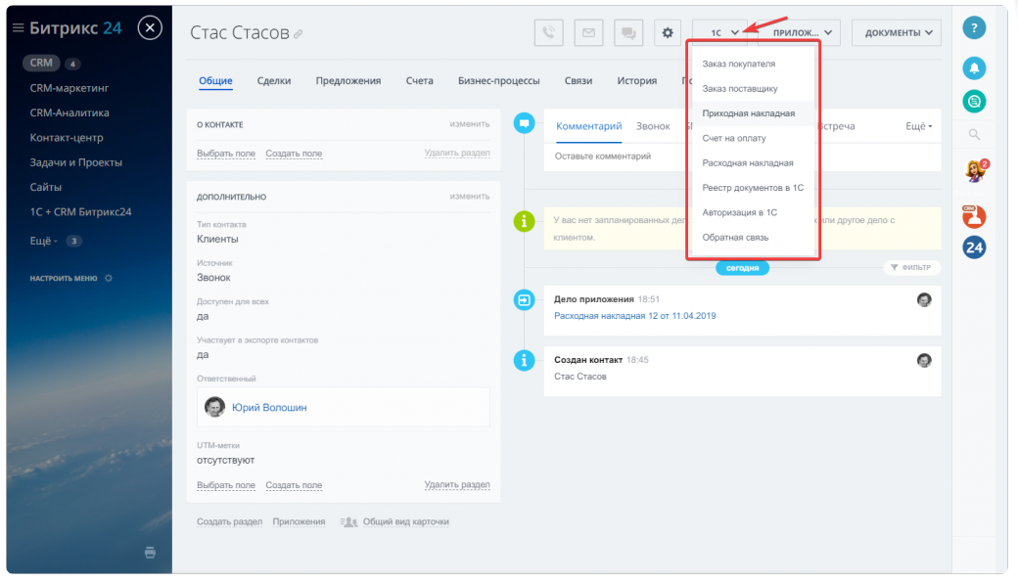Open the user avatar with 2 notifications
The height and width of the screenshot is (583, 1018).
point(975,171)
